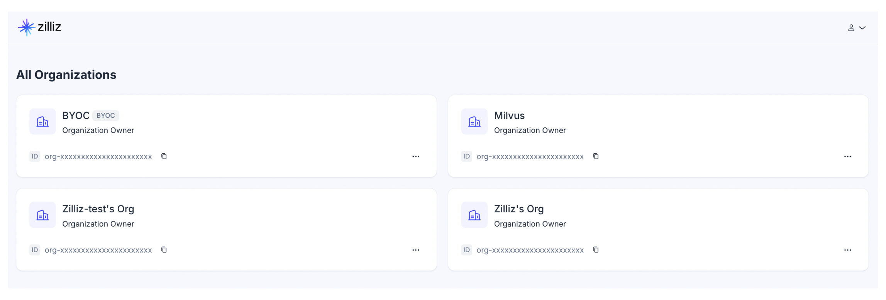Click the user account icon
Viewport: 886px width, 300px height.
coord(851,27)
